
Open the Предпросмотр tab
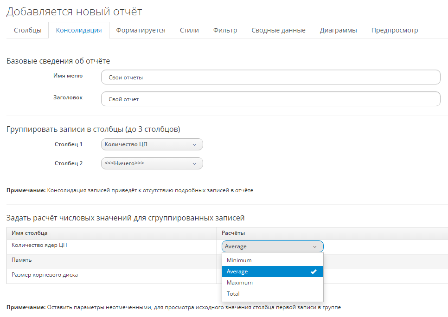tap(394, 30)
